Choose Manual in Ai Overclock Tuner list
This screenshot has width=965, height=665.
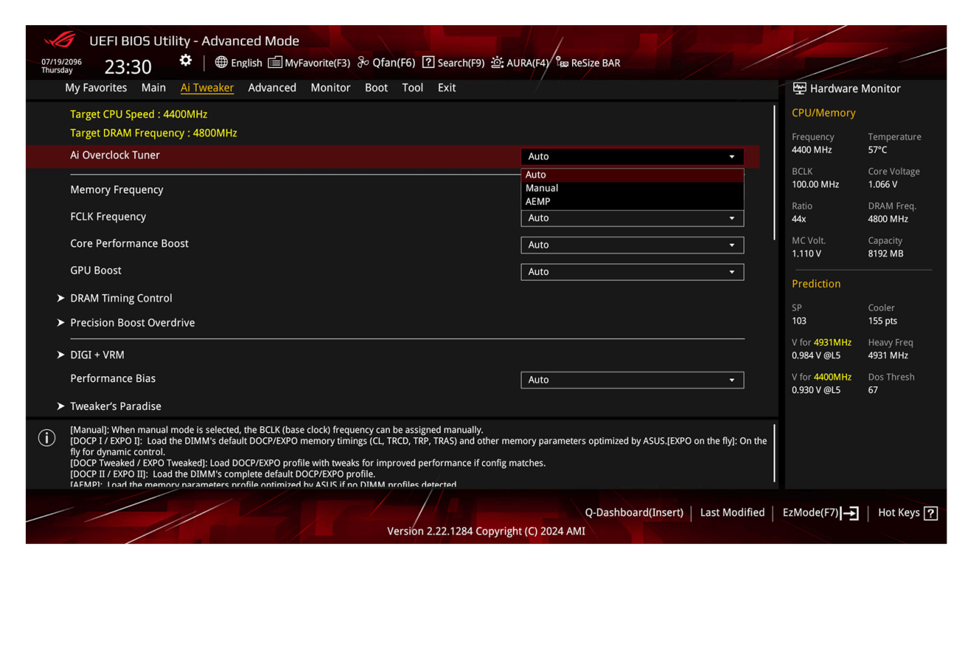[632, 188]
